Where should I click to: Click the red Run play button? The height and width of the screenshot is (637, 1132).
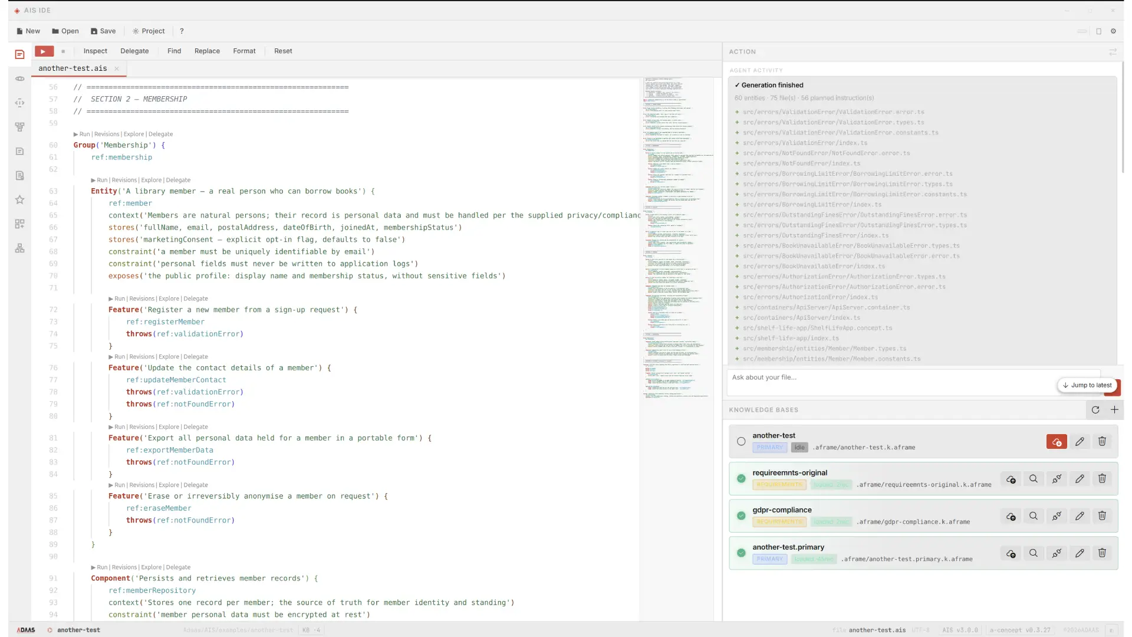coord(44,51)
